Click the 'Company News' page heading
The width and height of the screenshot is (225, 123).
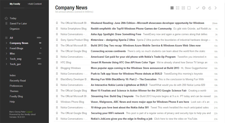pyautogui.click(x=71, y=7)
